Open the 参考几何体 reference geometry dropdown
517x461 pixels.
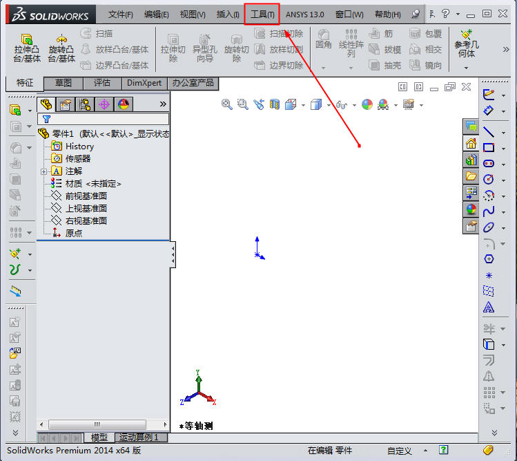[x=466, y=68]
